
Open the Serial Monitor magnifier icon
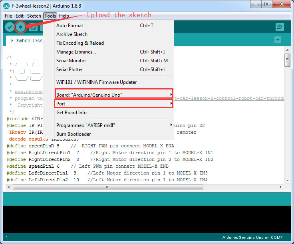click(x=280, y=27)
